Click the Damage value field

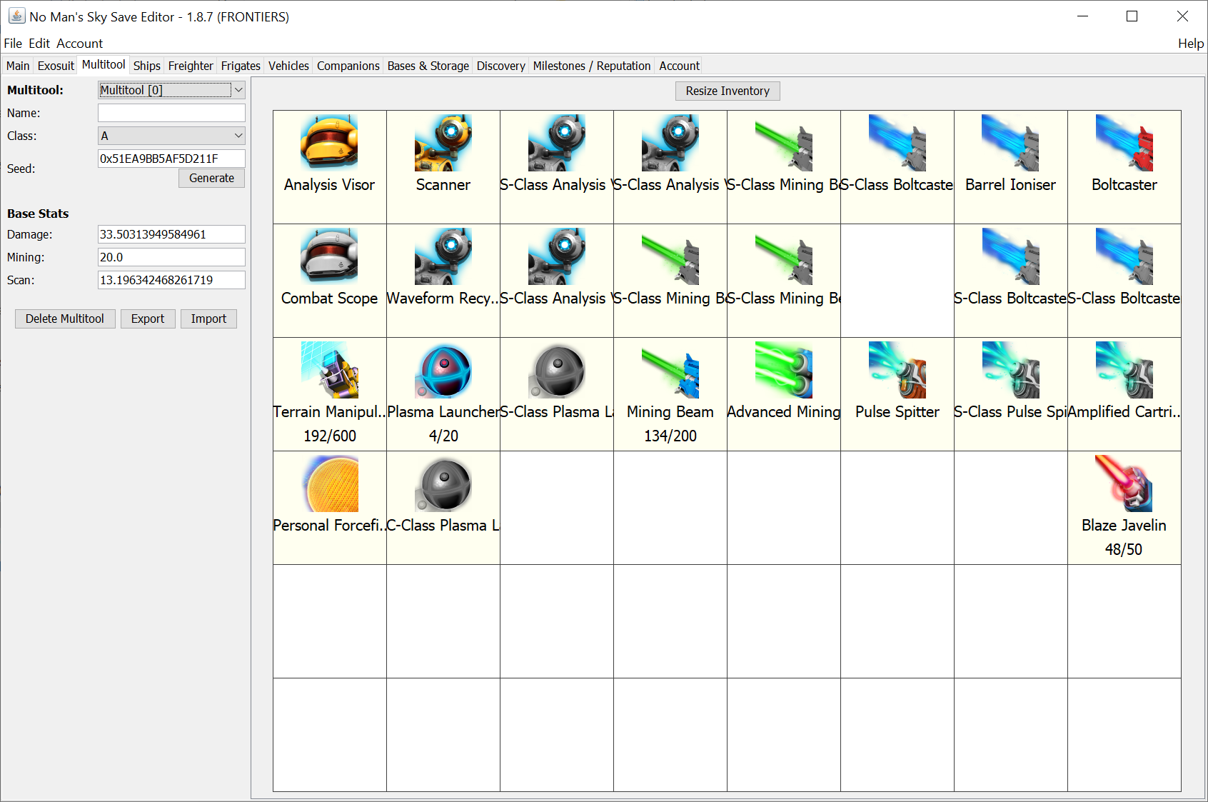click(x=171, y=234)
